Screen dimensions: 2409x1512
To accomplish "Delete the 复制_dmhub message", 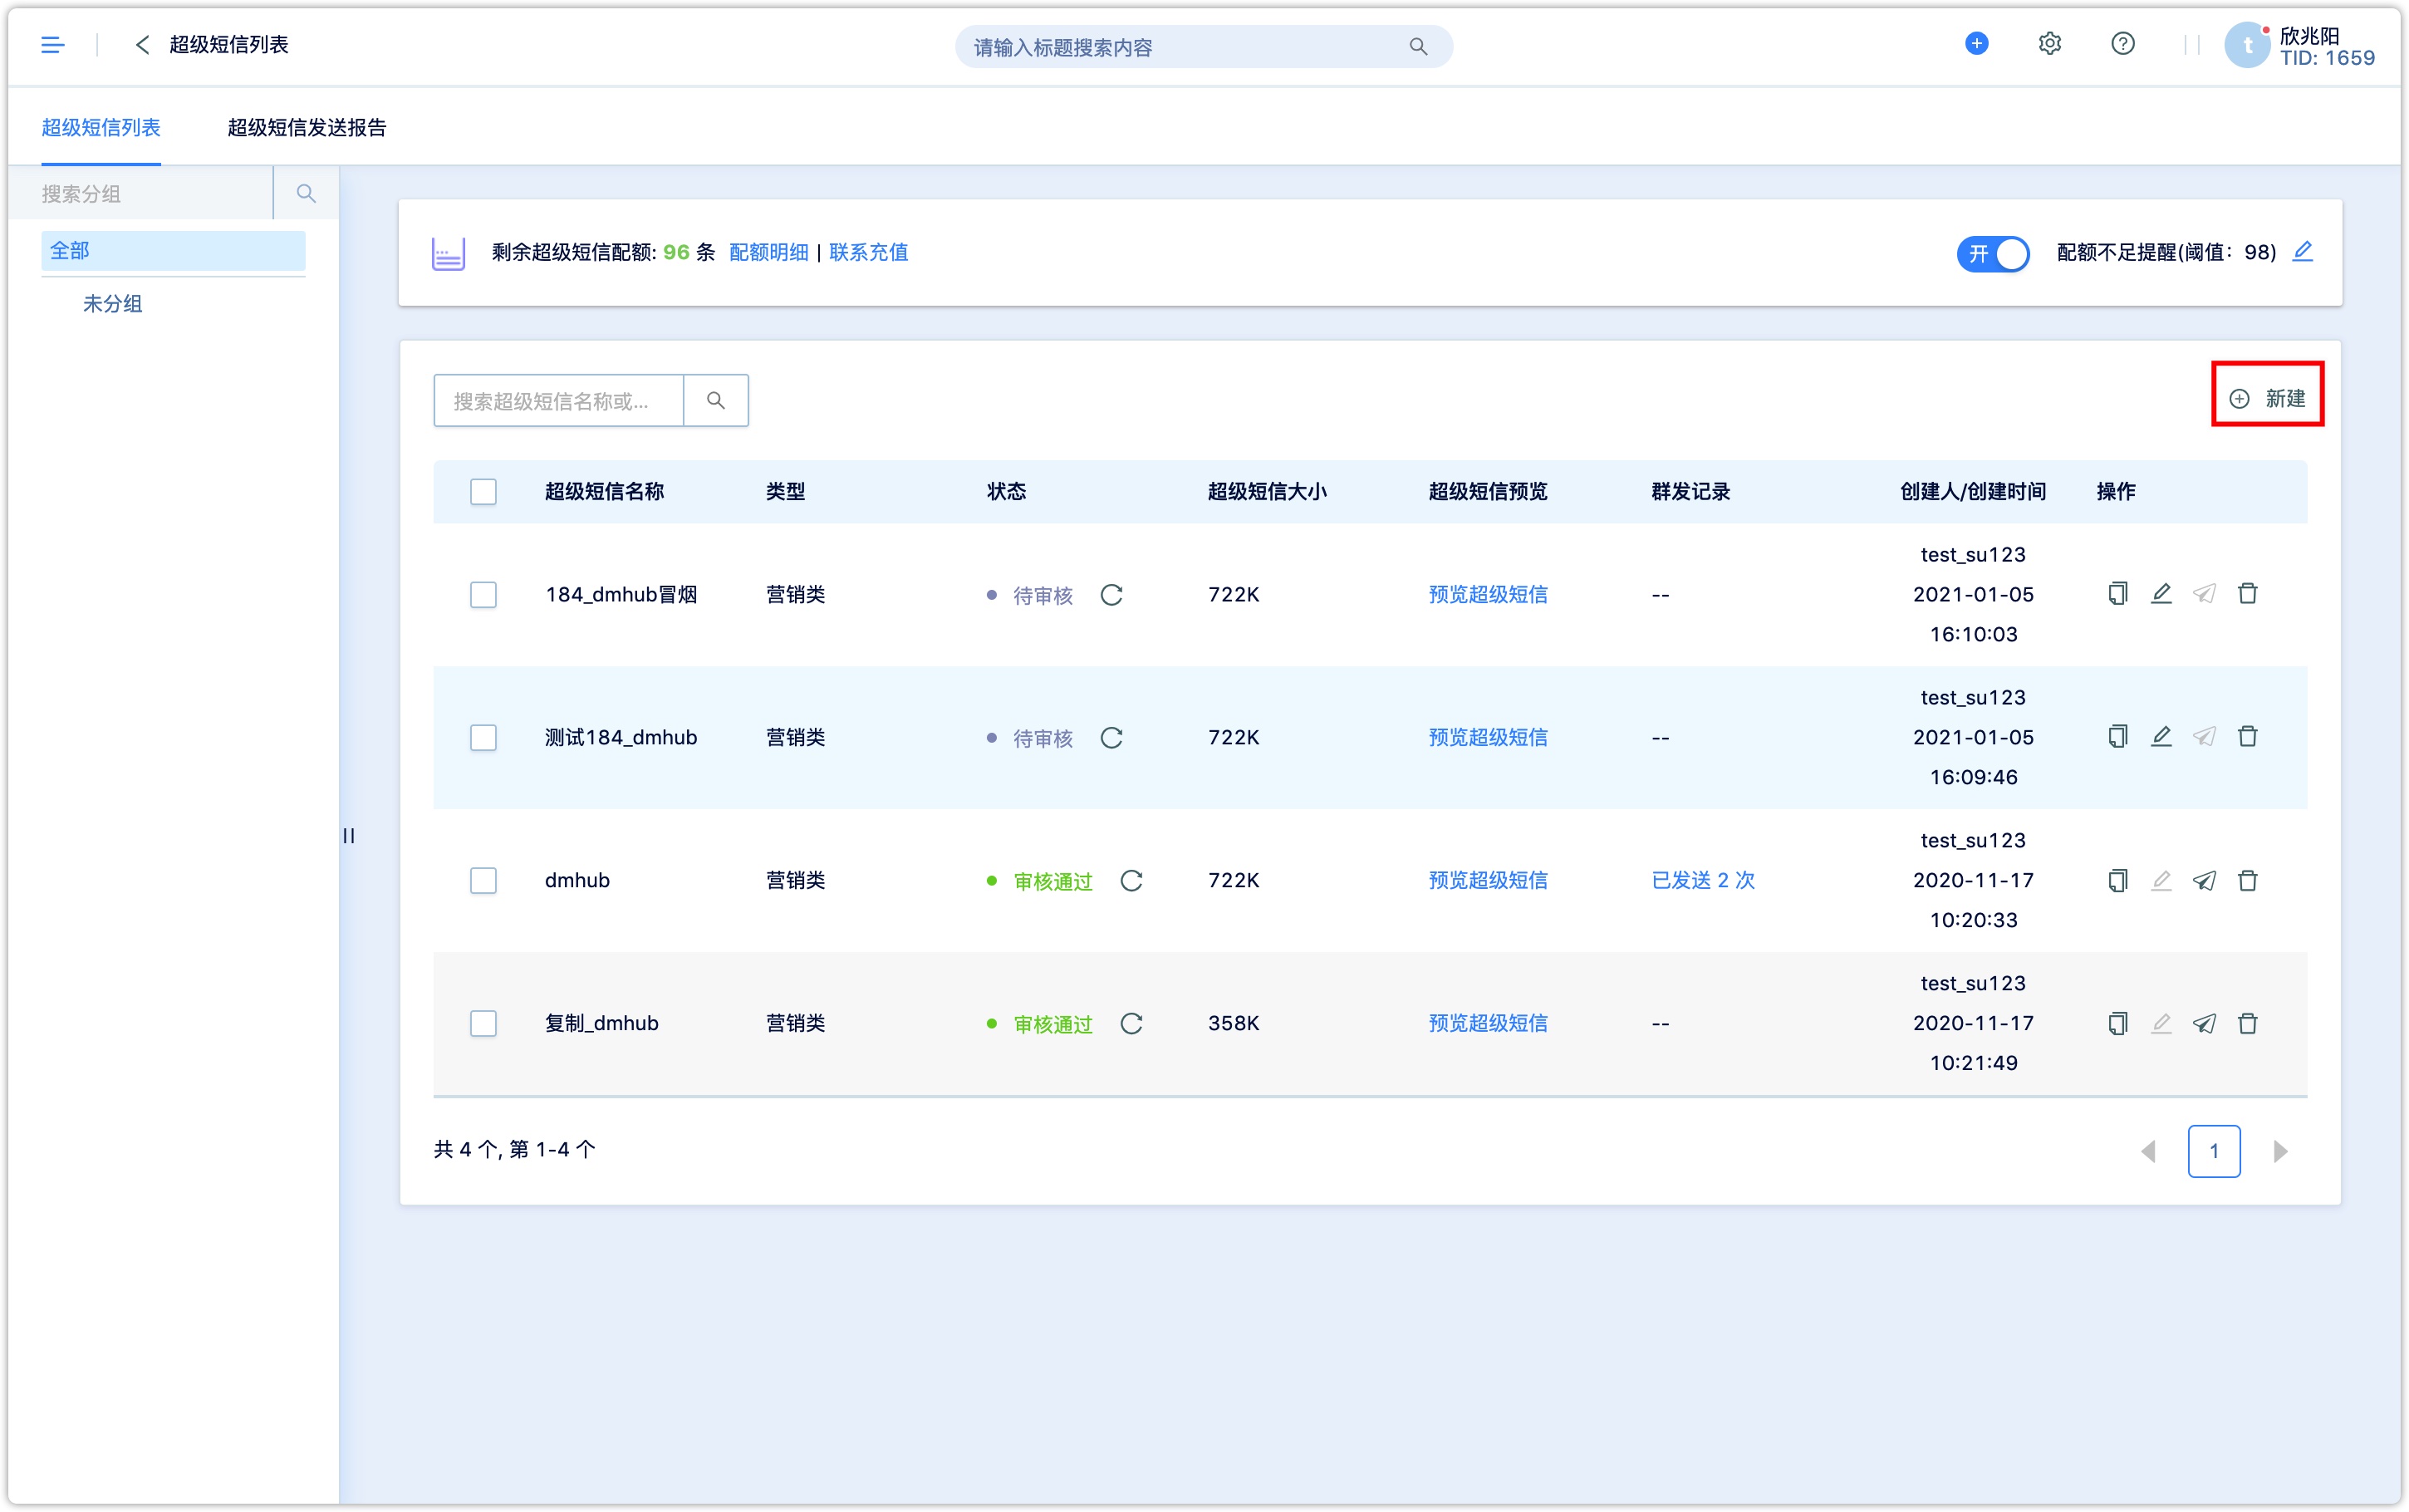I will pos(2247,1023).
